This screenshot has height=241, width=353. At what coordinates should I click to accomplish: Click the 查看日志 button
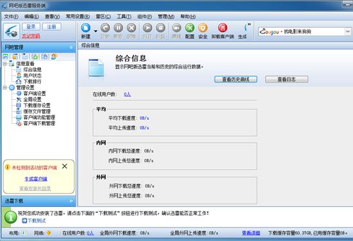[x=286, y=79]
